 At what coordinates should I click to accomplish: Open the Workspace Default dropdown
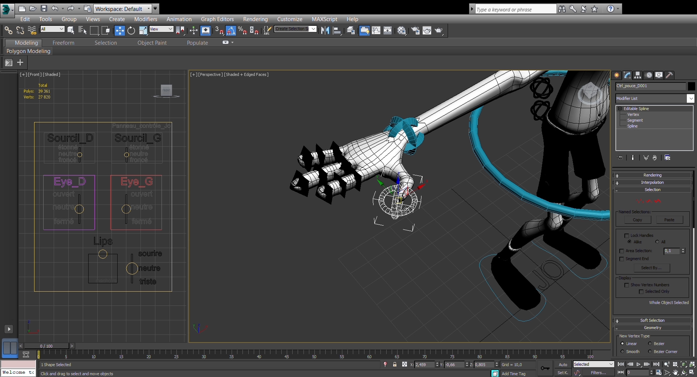122,9
